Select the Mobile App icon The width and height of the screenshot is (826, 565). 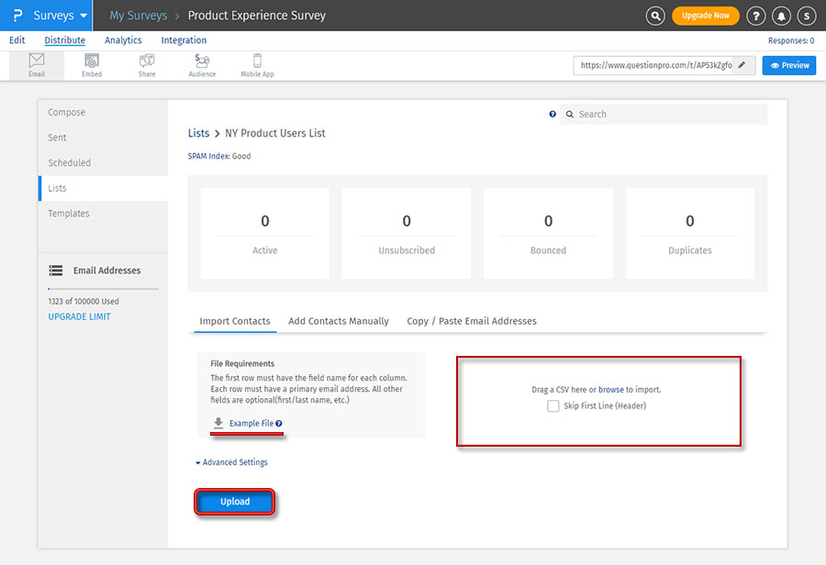[x=257, y=65]
